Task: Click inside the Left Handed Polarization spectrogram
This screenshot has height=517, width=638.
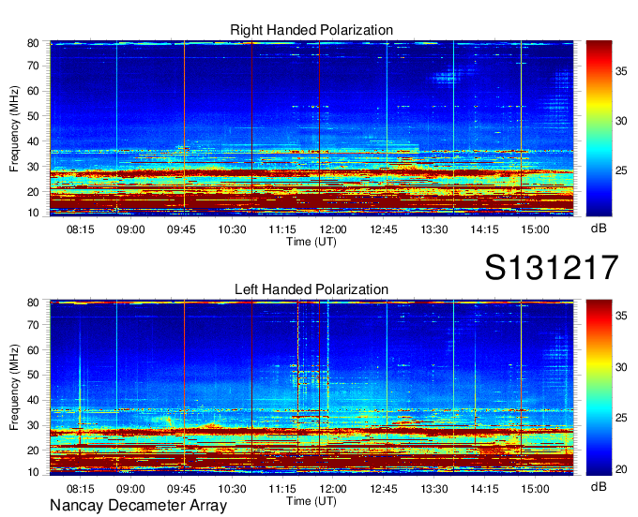Action: coord(311,388)
